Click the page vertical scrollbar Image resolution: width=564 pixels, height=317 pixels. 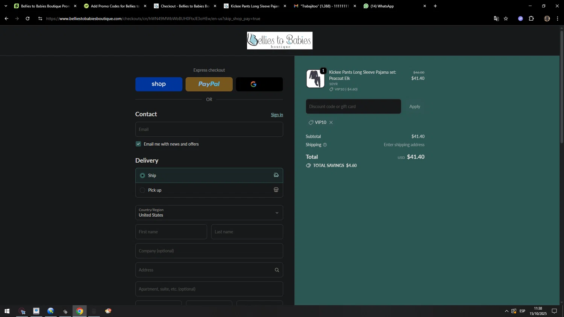[x=562, y=86]
